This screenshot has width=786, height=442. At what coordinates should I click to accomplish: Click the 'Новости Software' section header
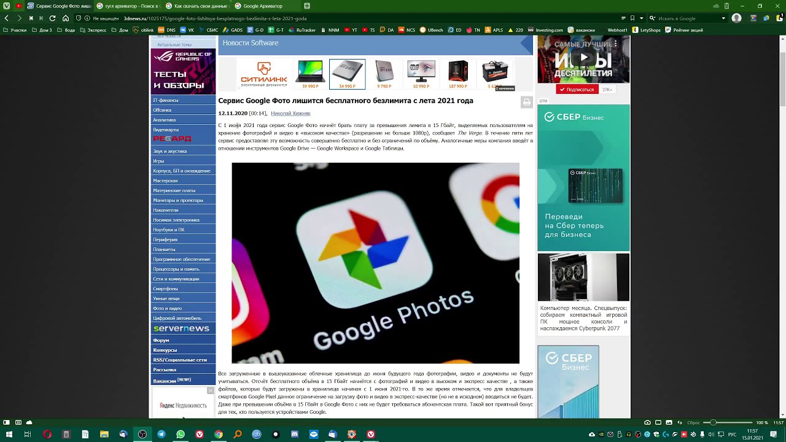(x=251, y=43)
